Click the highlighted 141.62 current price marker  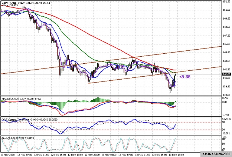(226, 74)
